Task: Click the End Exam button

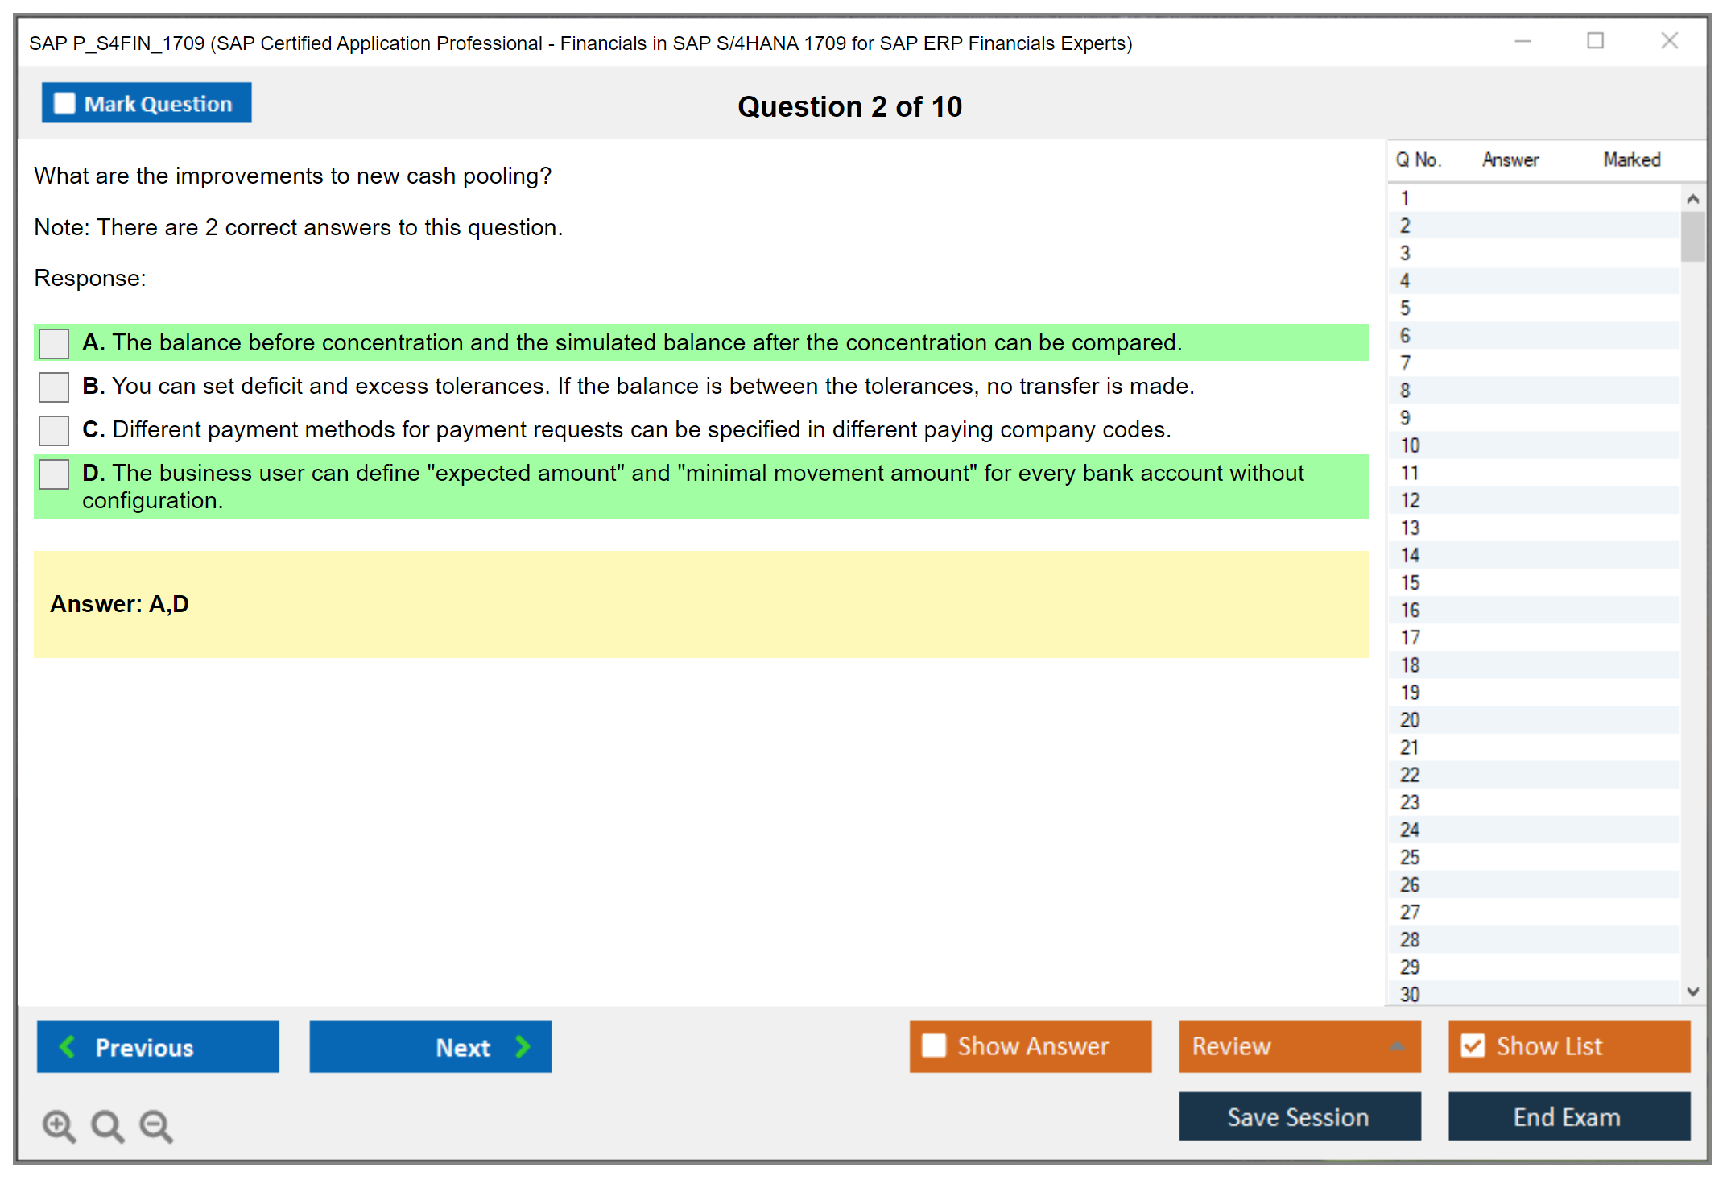Action: [1568, 1116]
